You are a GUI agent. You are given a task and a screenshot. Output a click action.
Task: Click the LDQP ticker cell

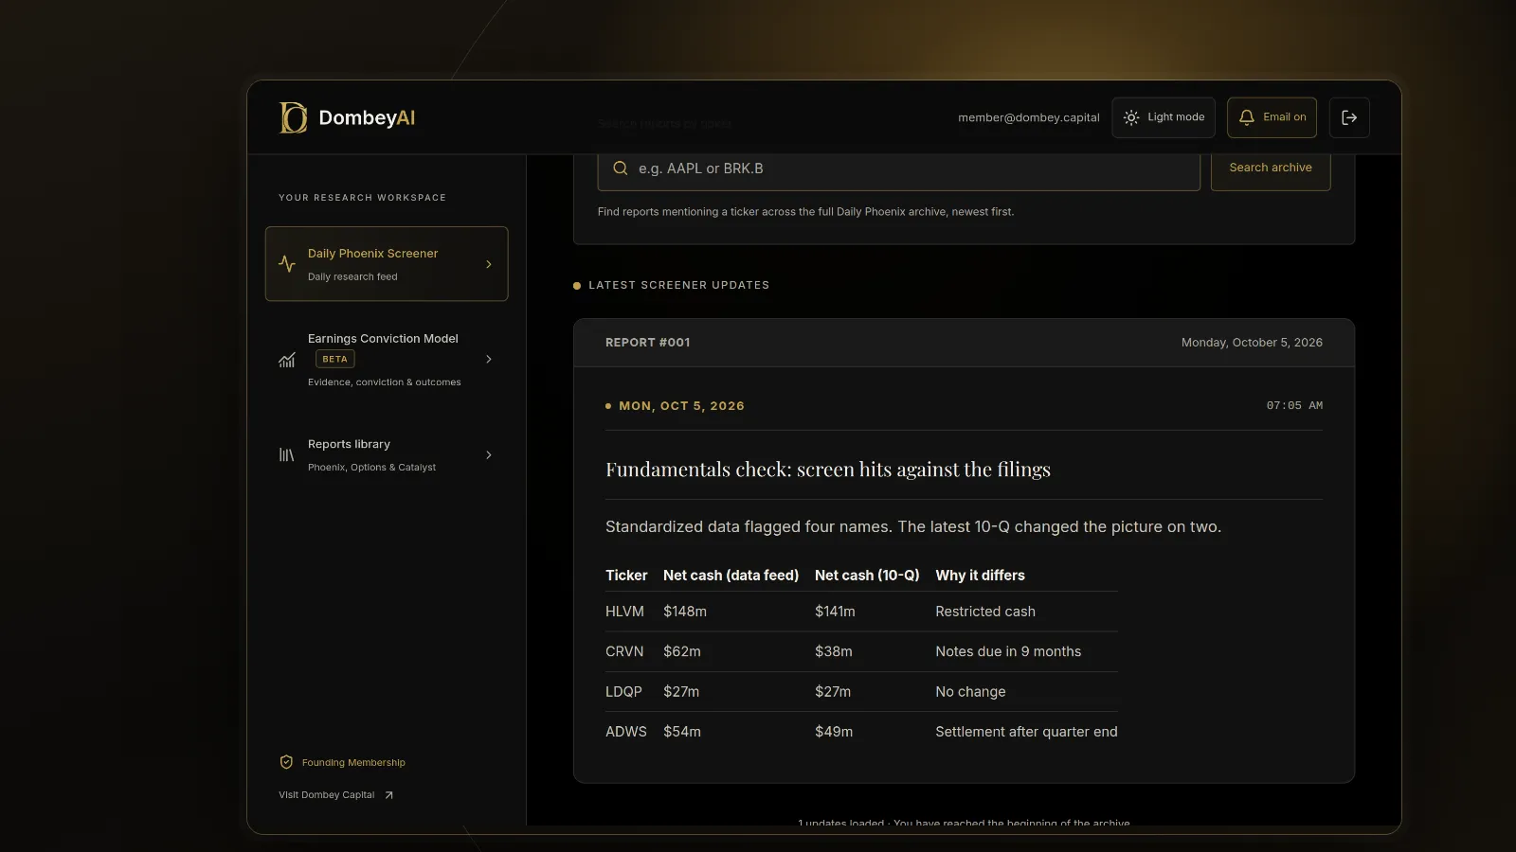tap(623, 692)
